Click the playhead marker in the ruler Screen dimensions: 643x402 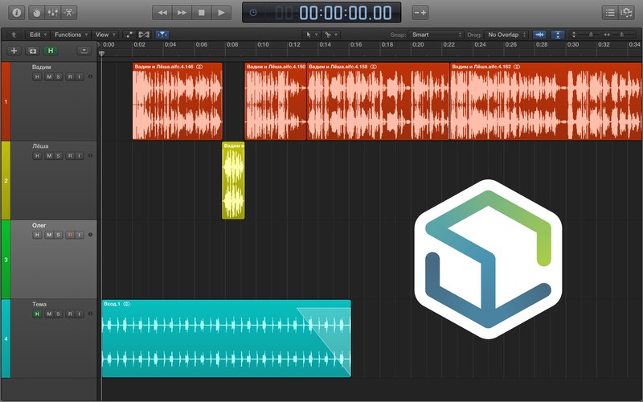pos(102,53)
